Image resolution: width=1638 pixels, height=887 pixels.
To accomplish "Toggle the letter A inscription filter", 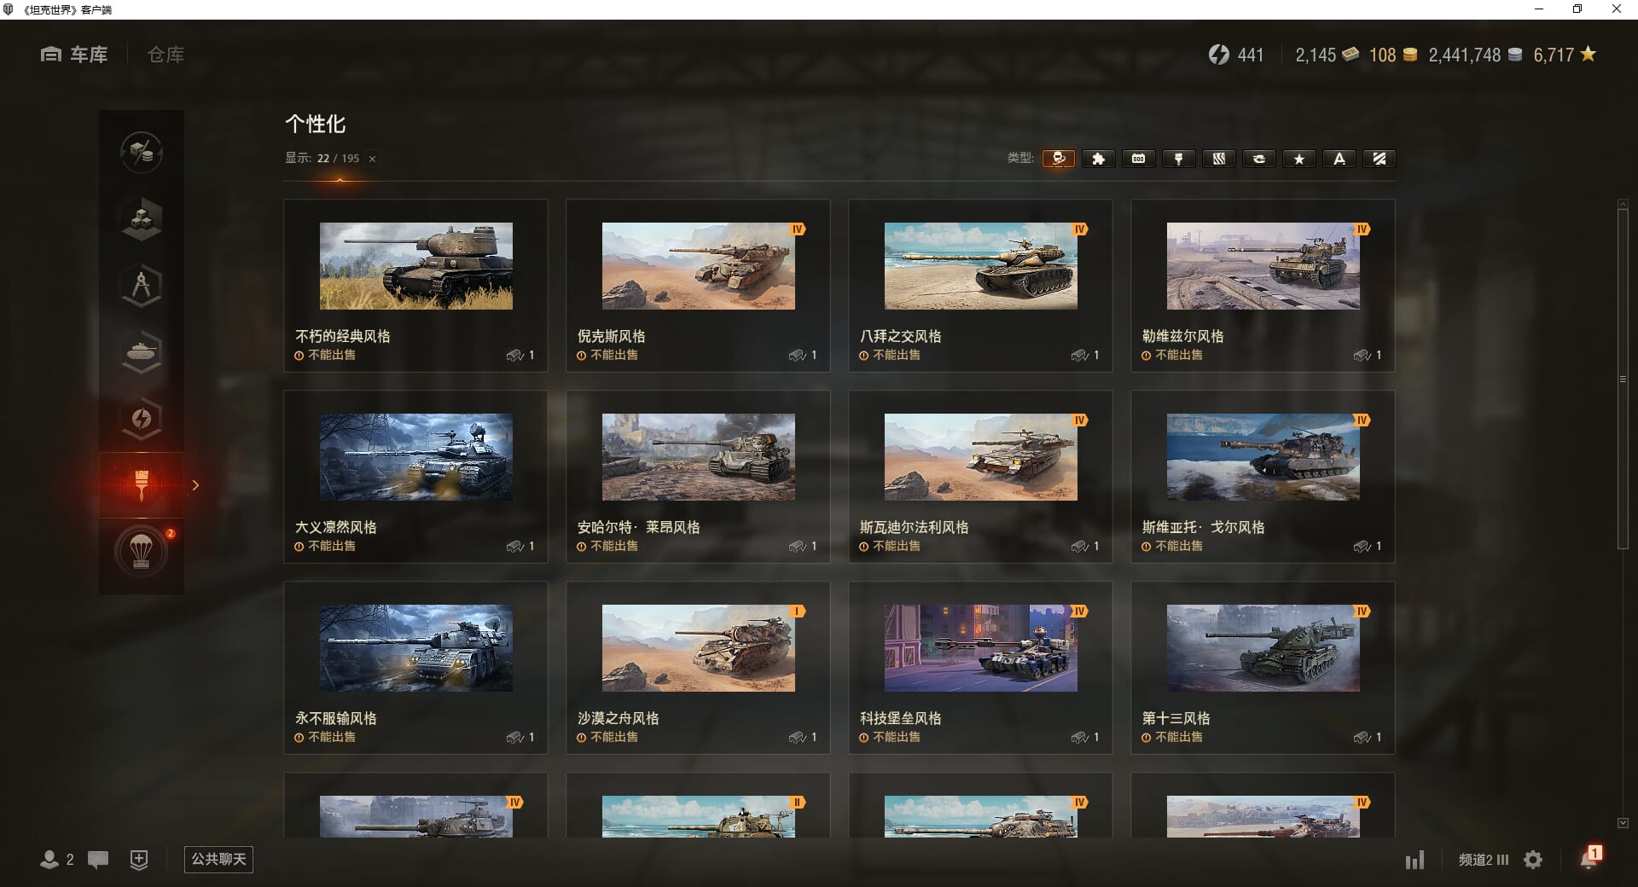I will click(1339, 159).
